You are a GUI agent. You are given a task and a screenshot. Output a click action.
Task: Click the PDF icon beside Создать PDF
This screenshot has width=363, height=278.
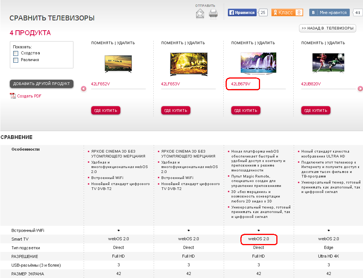point(13,96)
